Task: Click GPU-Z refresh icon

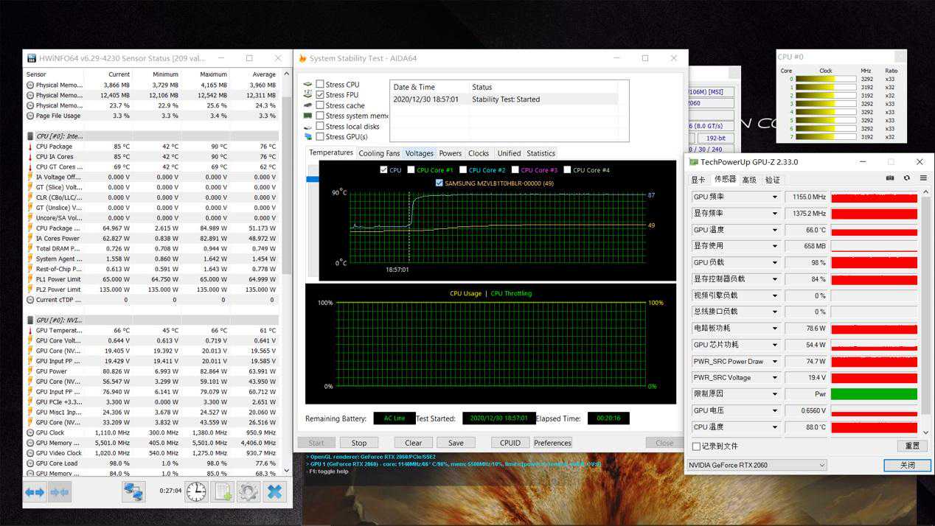Action: tap(906, 178)
